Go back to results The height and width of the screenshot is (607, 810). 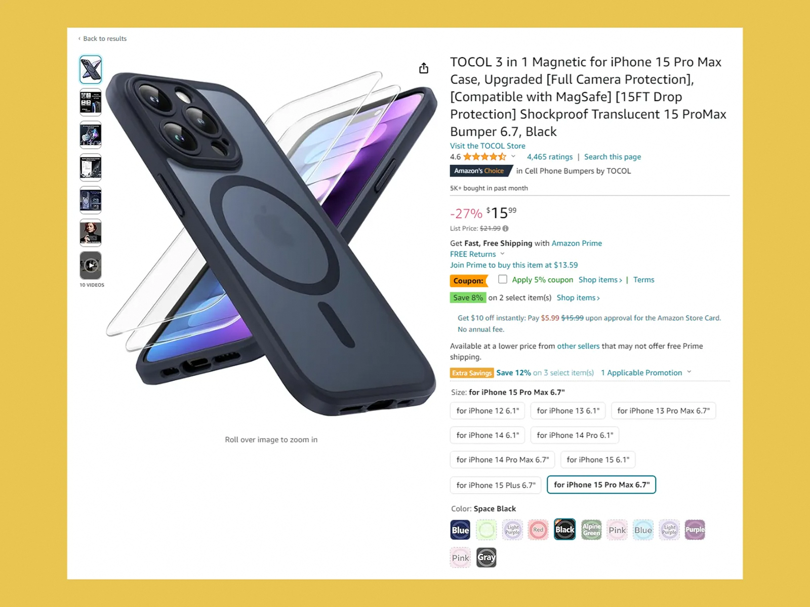click(104, 38)
